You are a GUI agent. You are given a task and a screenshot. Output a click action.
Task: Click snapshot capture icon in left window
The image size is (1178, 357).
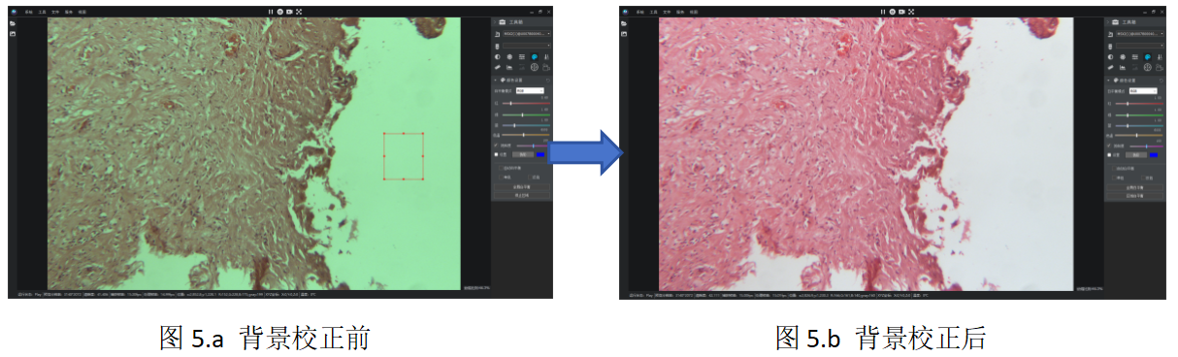279,12
